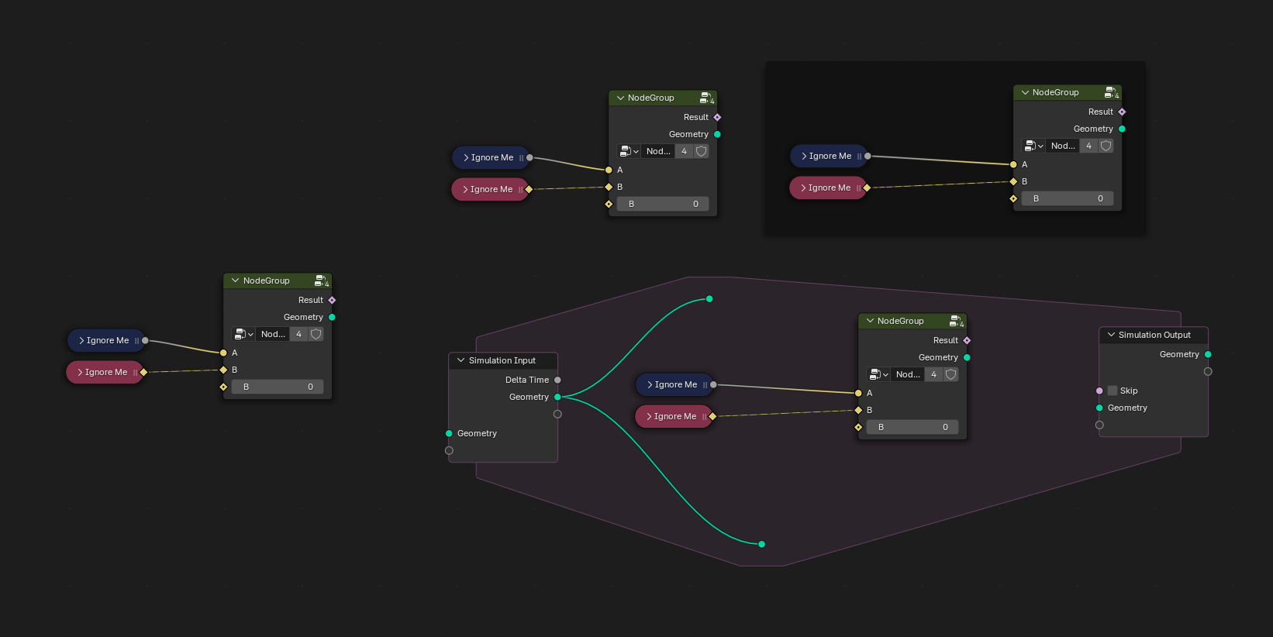Click user count 4 in top-center NodeGroup

[684, 151]
